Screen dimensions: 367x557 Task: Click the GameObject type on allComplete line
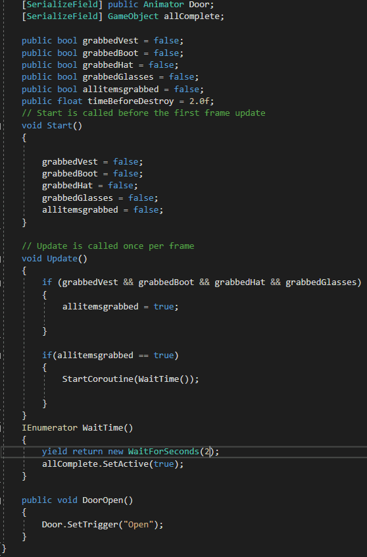coord(133,16)
